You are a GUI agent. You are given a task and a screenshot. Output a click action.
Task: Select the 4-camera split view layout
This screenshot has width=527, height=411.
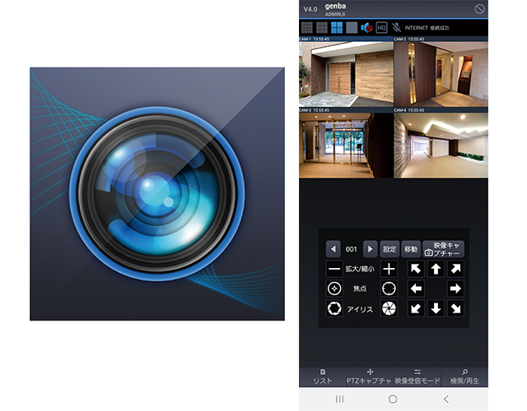[337, 27]
